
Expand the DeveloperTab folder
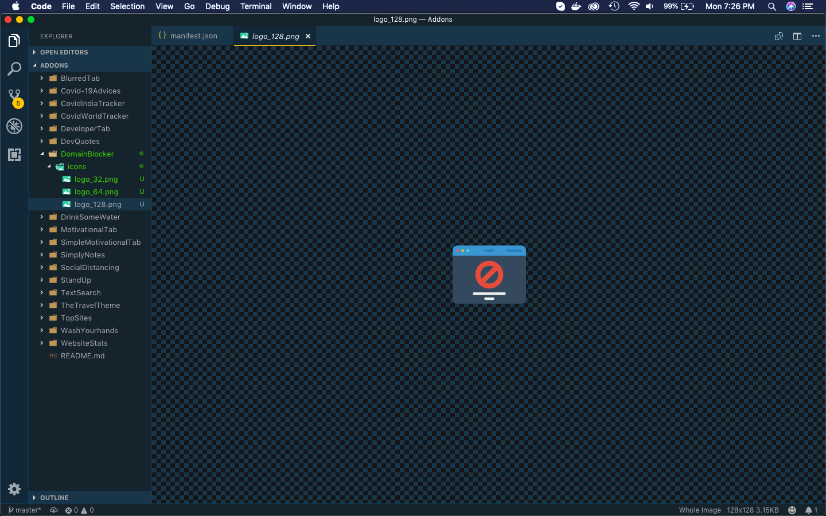[x=90, y=129]
